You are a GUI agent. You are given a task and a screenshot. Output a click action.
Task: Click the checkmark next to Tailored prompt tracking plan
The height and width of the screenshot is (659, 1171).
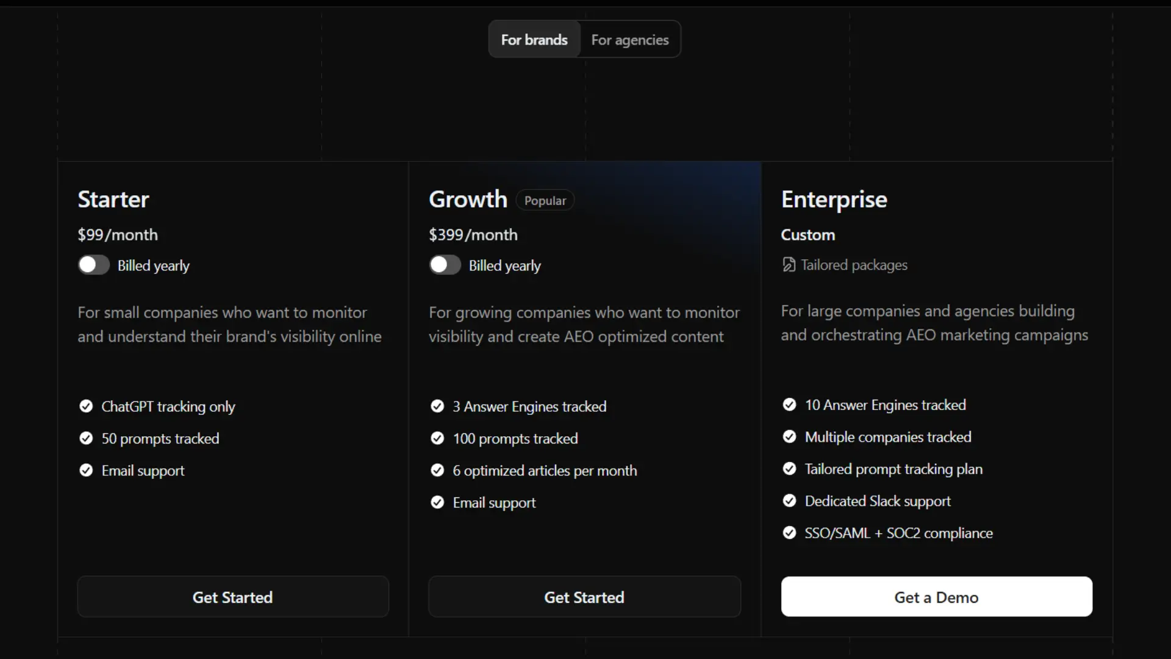coord(789,469)
